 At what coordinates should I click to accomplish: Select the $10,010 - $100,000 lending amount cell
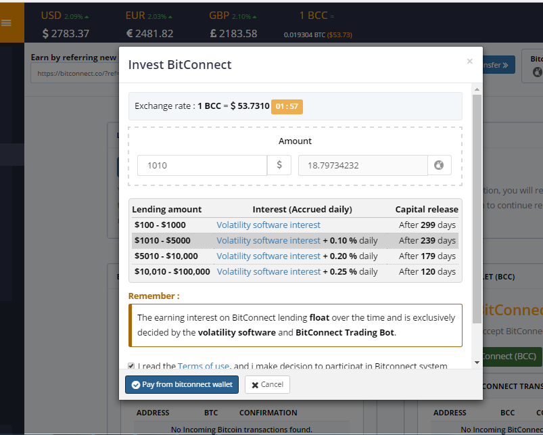coord(172,271)
